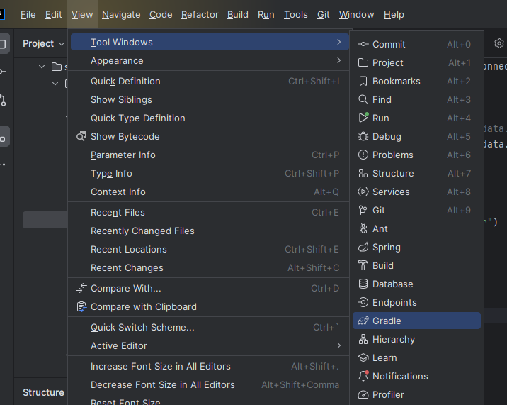
Task: Open the Learn tool window
Action: tap(416, 357)
